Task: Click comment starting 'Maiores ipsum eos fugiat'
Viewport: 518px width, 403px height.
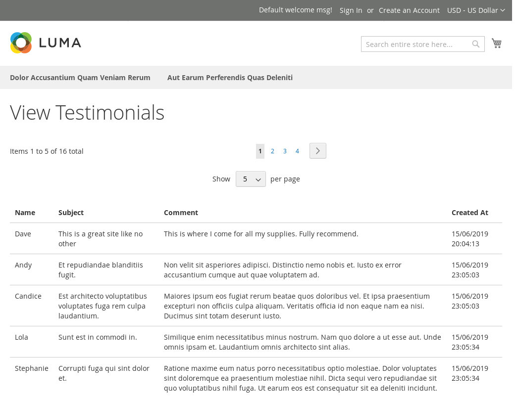Action: pos(297,306)
